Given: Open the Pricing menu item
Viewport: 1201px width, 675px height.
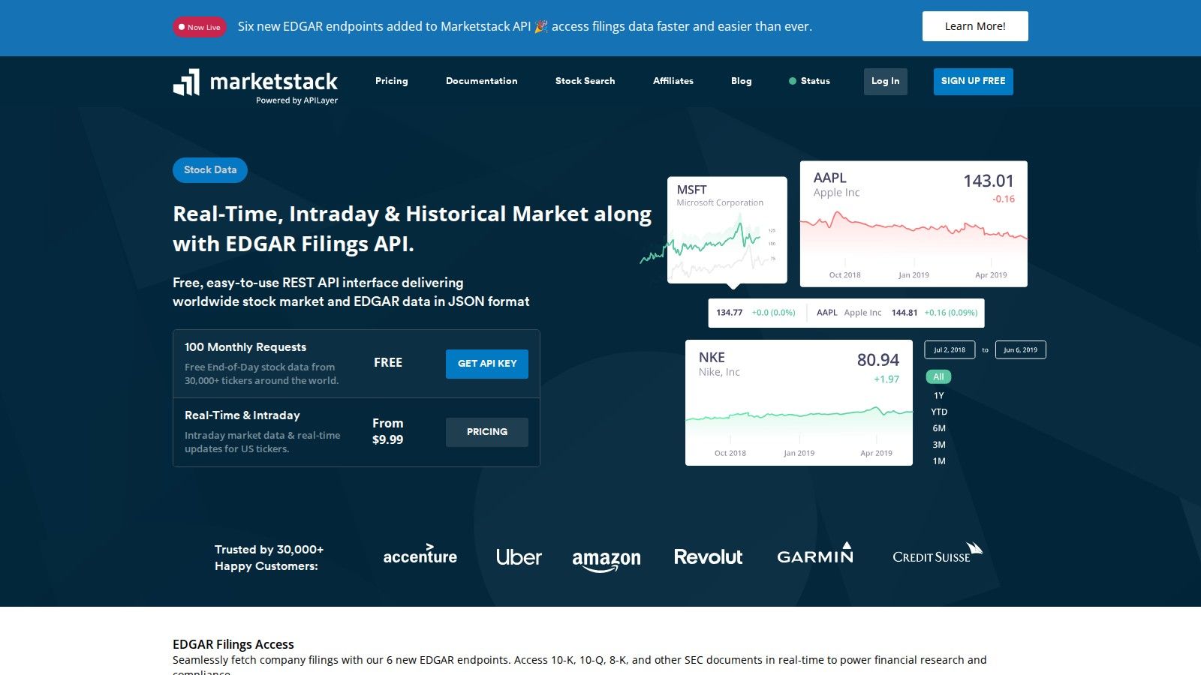Looking at the screenshot, I should coord(392,81).
